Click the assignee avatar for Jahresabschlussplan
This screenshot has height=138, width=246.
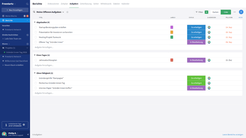coord(209,60)
